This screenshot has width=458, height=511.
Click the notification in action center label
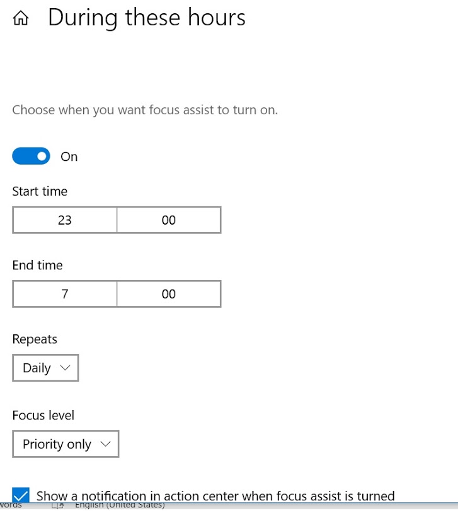pos(215,496)
